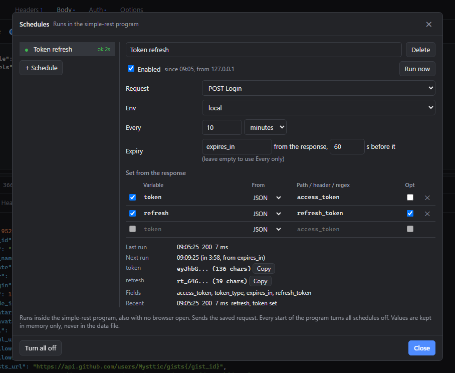
Task: Open the Request dropdown showing POST Login
Action: (318, 88)
